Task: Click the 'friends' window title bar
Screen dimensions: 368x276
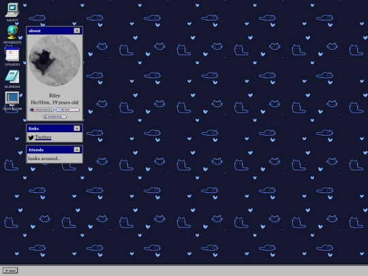Action: click(55, 150)
